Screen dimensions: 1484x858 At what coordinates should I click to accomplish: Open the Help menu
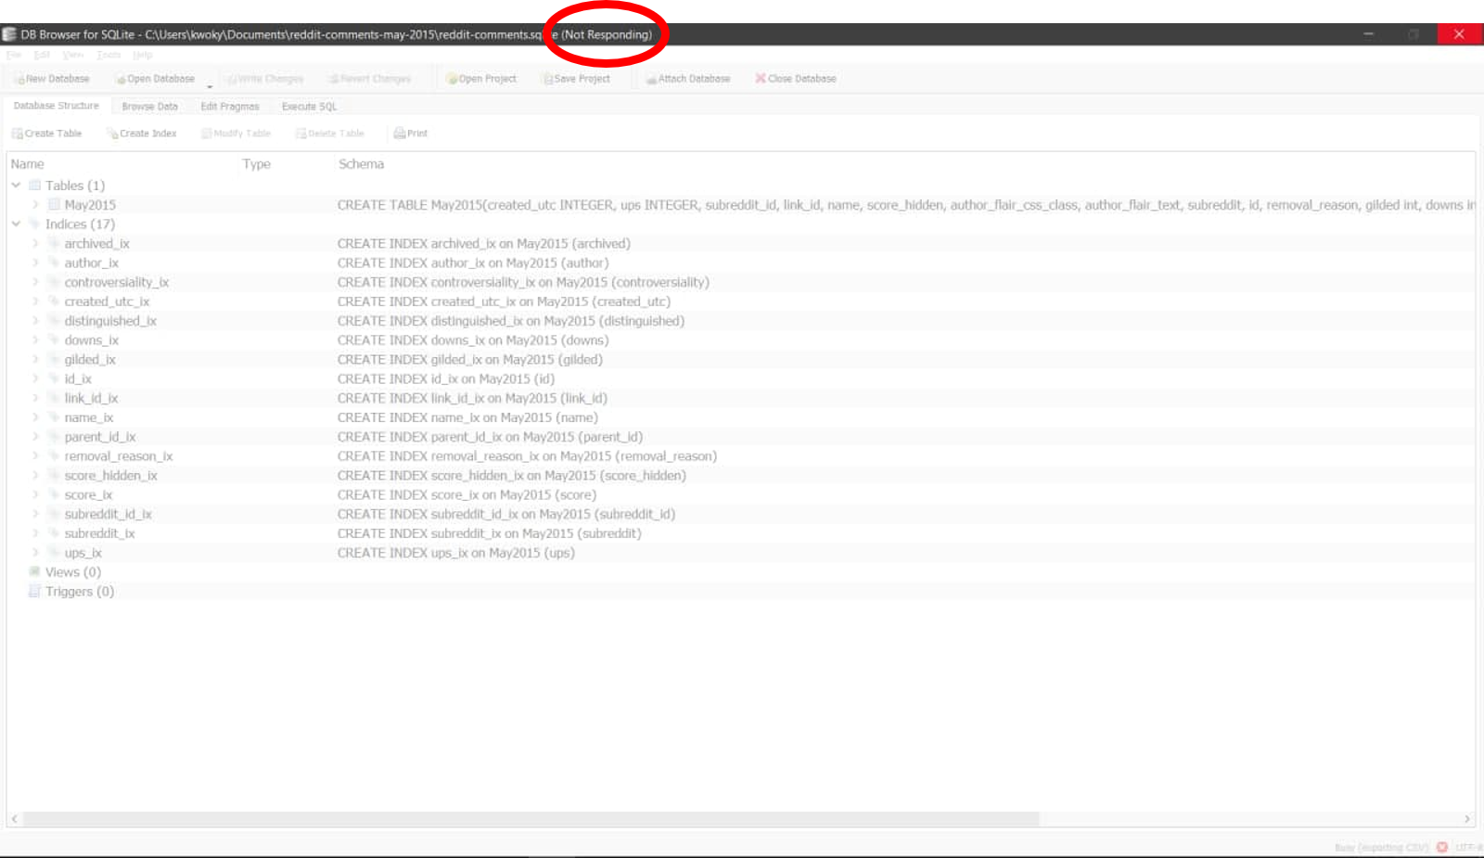(x=142, y=55)
